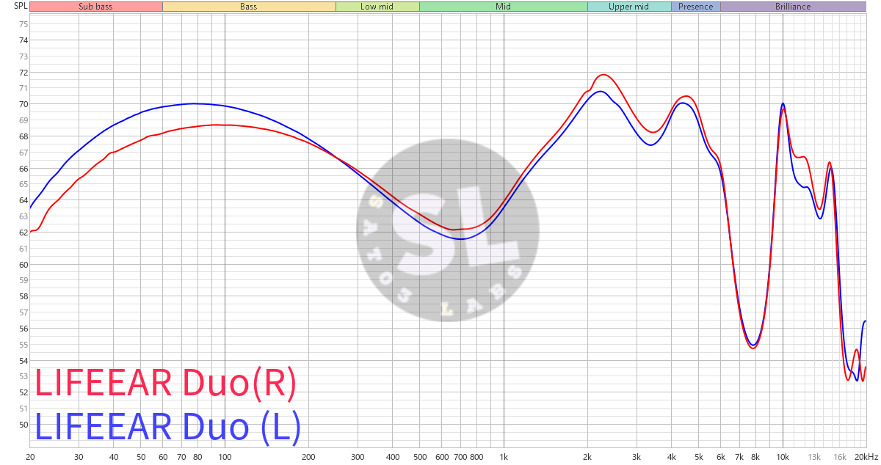
Task: Click the 7k frequency axis label
Action: click(739, 457)
